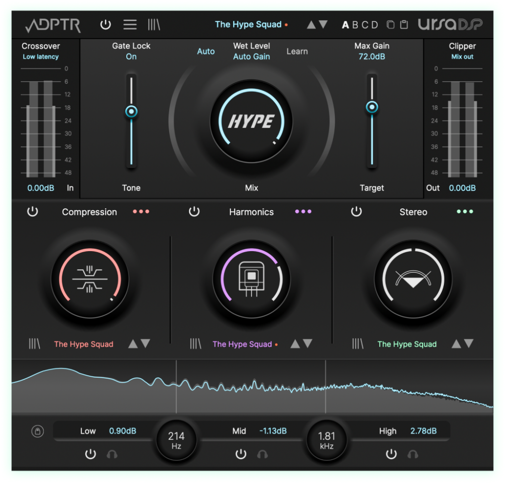
Task: Open Harmonics preset library browser
Action: click(195, 344)
